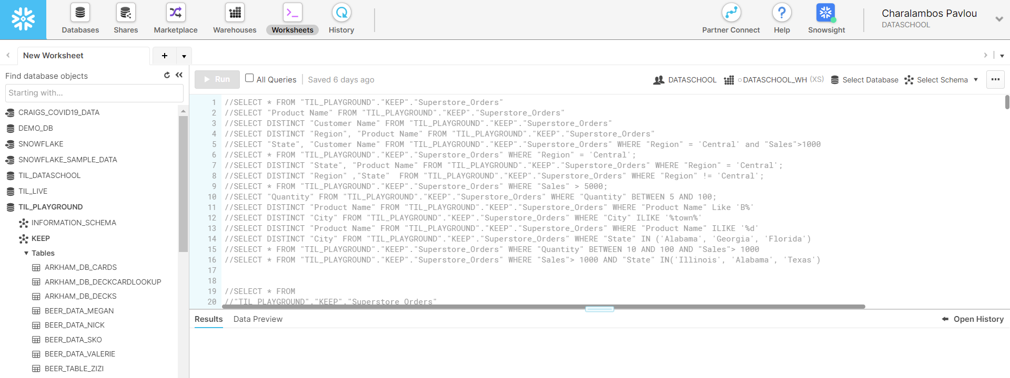Click the INFORMATION_SCHEMA schema icon
The width and height of the screenshot is (1010, 378).
(x=24, y=223)
